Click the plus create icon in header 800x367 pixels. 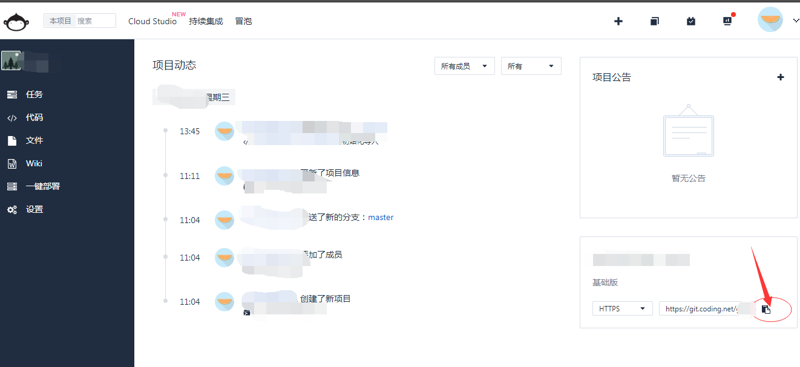tap(618, 21)
